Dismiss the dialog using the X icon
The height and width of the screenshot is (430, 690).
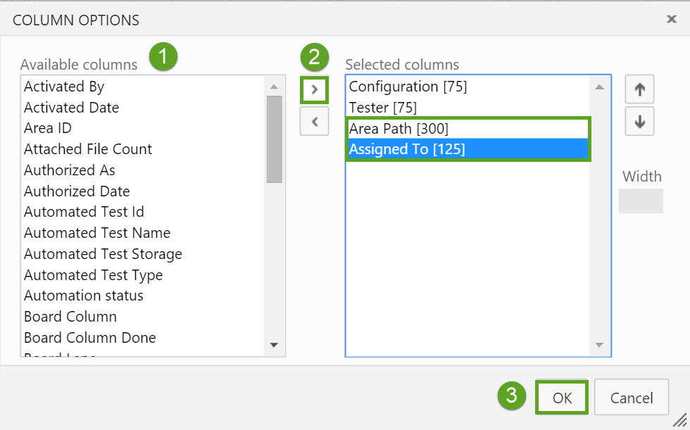(670, 19)
